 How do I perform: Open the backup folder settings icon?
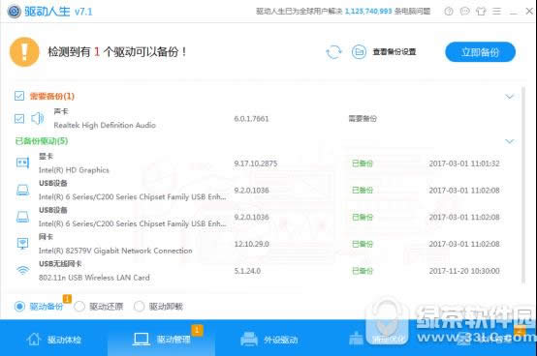pyautogui.click(x=359, y=52)
